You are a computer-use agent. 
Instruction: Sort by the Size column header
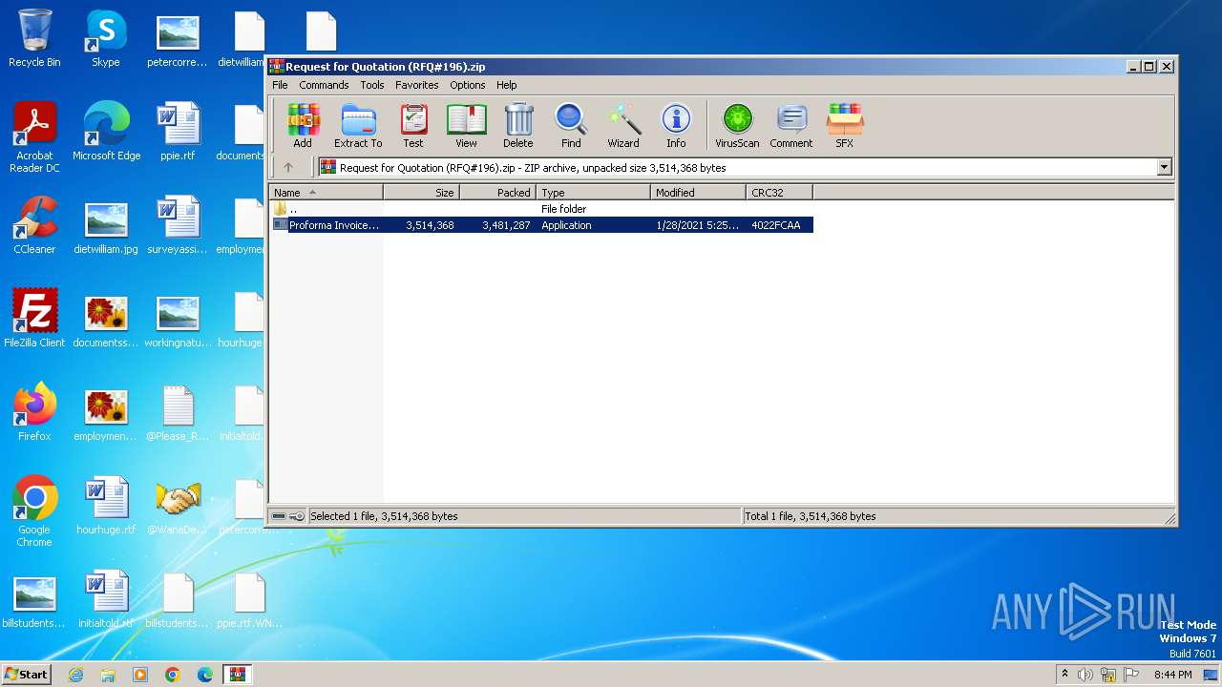tap(422, 193)
